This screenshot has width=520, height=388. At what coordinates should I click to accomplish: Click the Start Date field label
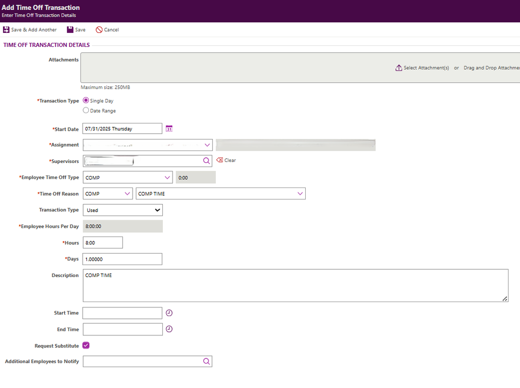[x=66, y=129]
